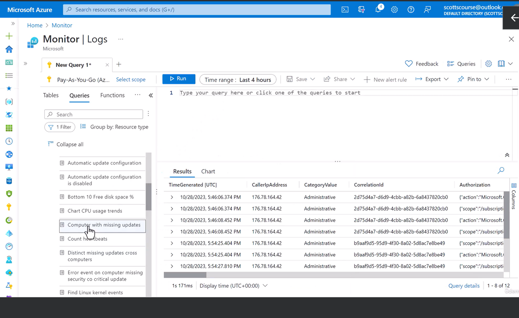The width and height of the screenshot is (519, 318).
Task: Change Group by: Resource type
Action: tap(114, 127)
